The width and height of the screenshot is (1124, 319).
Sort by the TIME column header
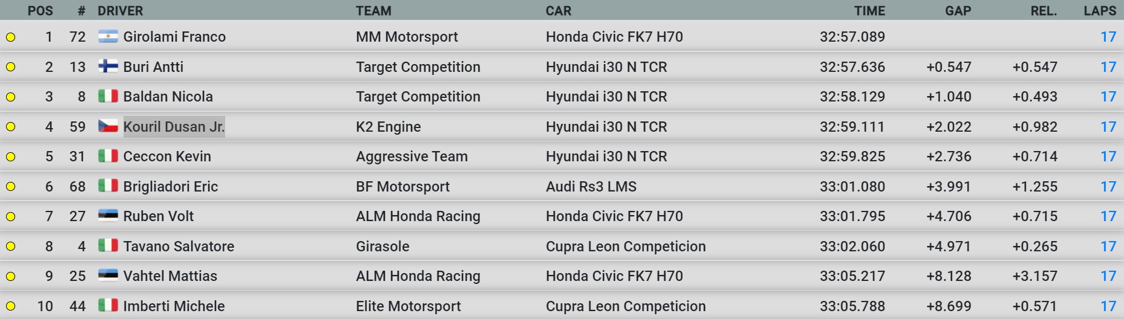tap(870, 11)
